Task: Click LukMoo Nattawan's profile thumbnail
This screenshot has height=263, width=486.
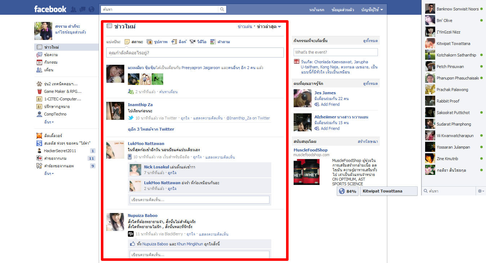Action: point(115,150)
